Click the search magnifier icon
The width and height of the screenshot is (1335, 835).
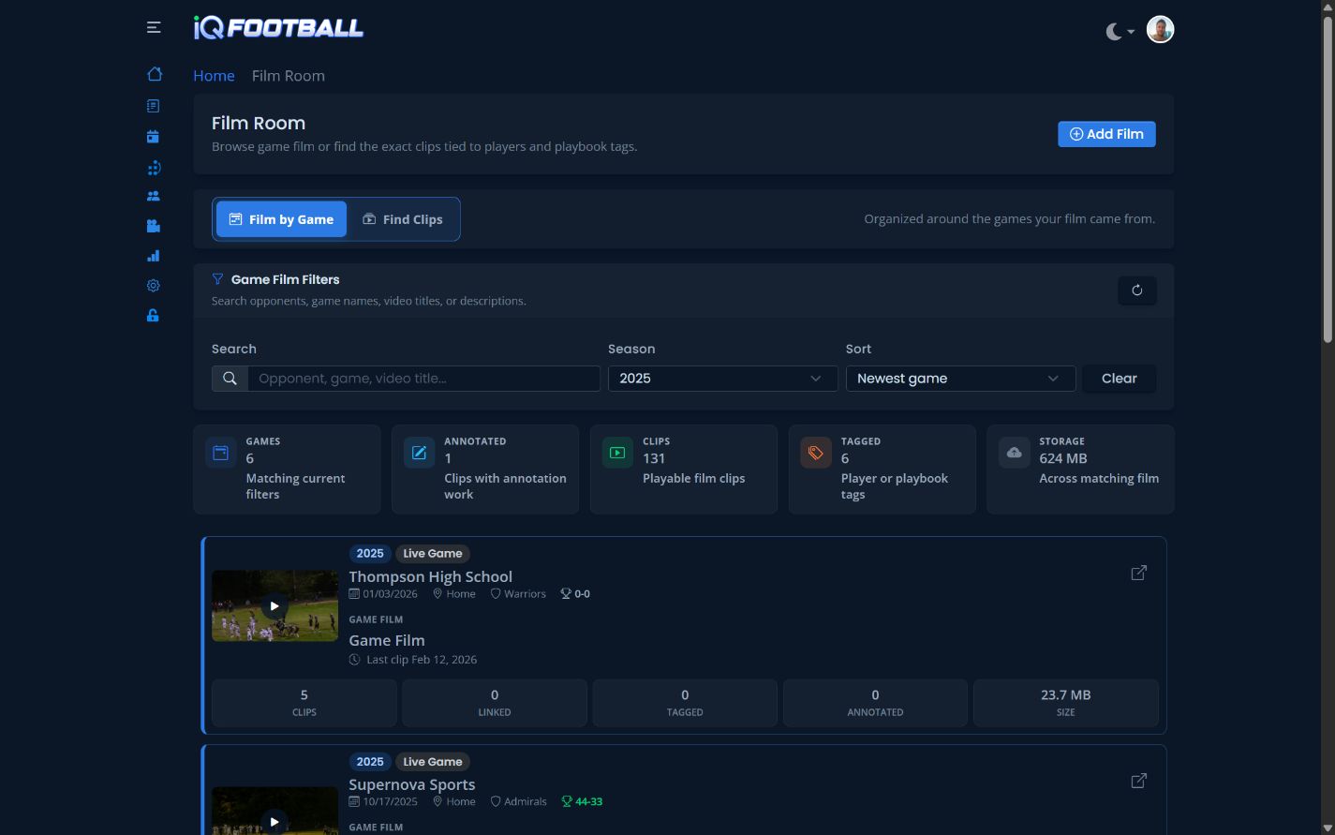[x=230, y=379]
